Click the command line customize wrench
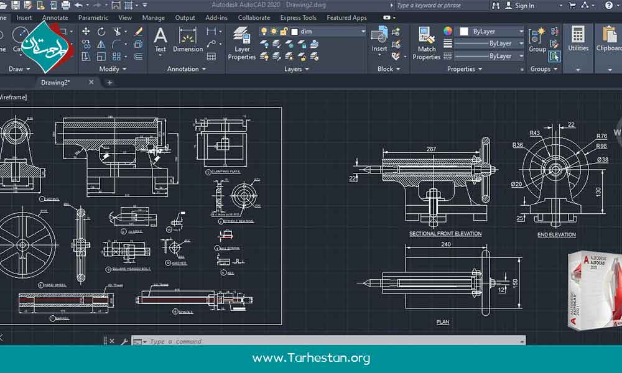 [124, 341]
